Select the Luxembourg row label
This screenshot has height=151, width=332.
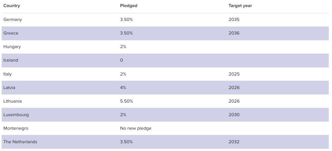click(x=16, y=115)
